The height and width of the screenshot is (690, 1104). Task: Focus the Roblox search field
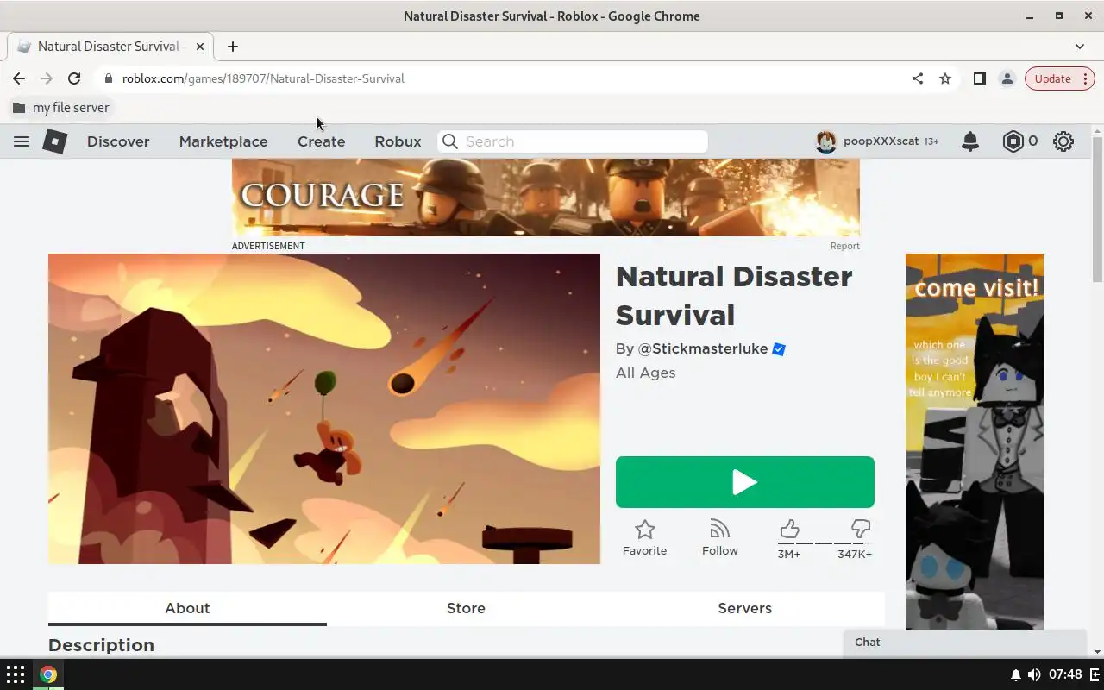click(573, 141)
